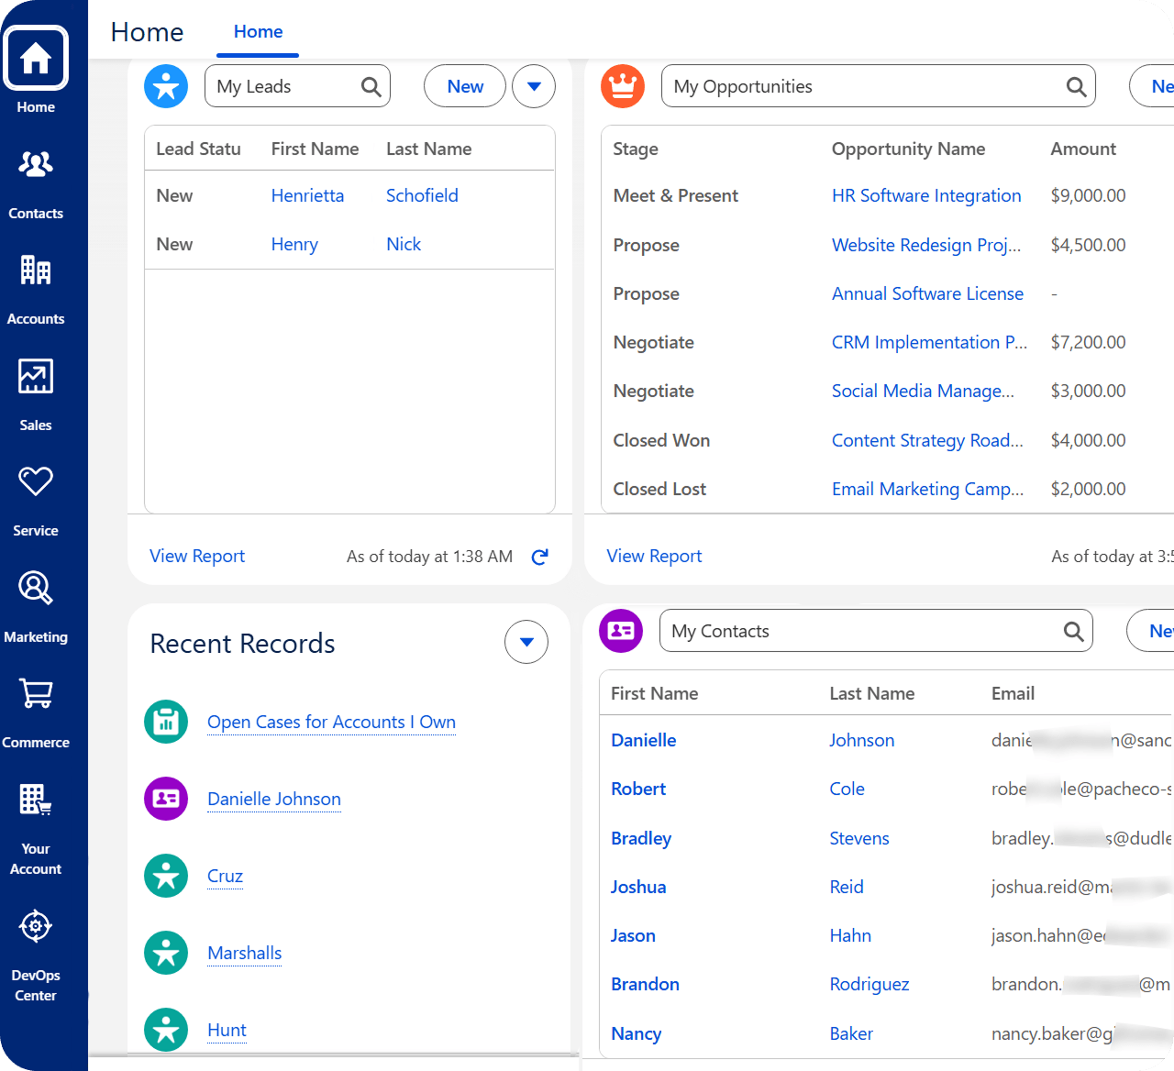Click Opportunity Name column header
The height and width of the screenshot is (1071, 1174).
point(908,149)
